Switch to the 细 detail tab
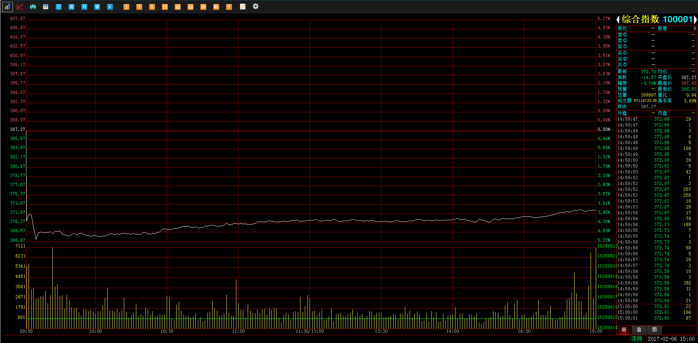The height and width of the screenshot is (343, 698). pos(624,330)
